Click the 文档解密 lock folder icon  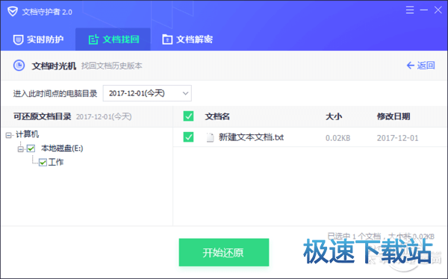click(x=167, y=40)
